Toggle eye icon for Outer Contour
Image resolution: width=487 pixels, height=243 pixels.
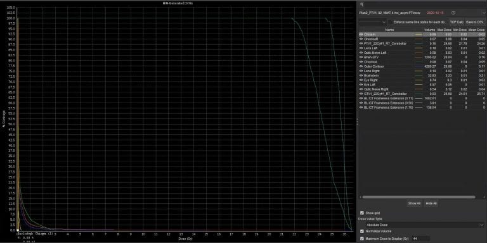pos(361,66)
